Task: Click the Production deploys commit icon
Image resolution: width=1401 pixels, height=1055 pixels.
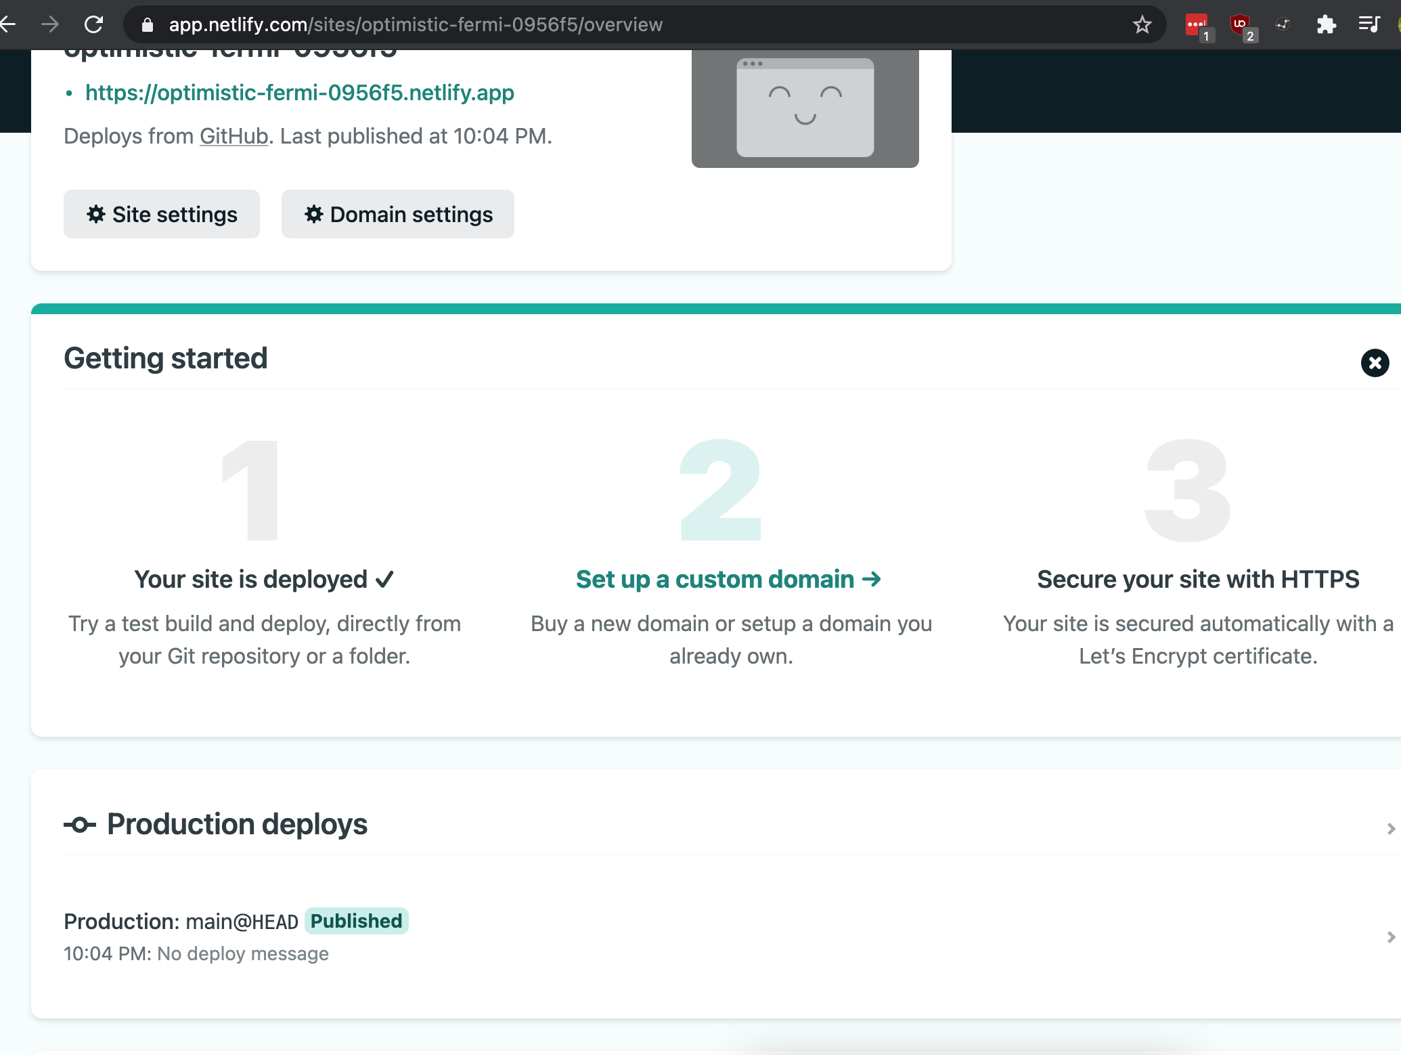Action: tap(80, 825)
